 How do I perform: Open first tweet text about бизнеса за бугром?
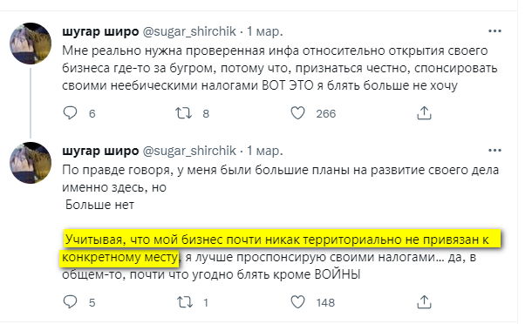click(x=280, y=68)
